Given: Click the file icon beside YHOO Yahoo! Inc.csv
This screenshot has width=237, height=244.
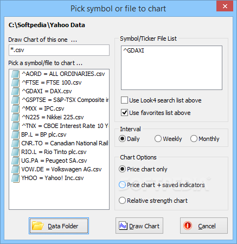Looking at the screenshot, I should tap(15, 178).
